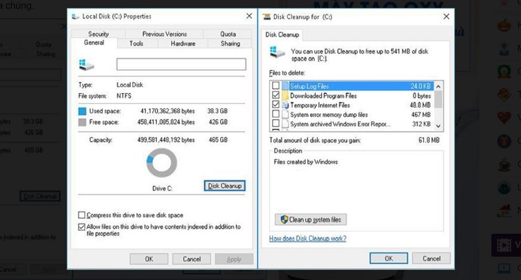Screen dimensions: 521x280
Task: Switch to the Tools tab
Action: (x=136, y=44)
